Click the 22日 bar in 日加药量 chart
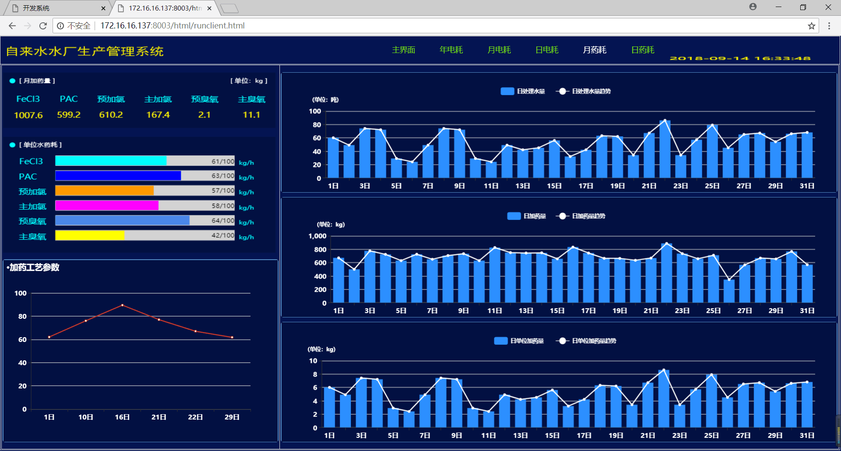 click(x=666, y=273)
